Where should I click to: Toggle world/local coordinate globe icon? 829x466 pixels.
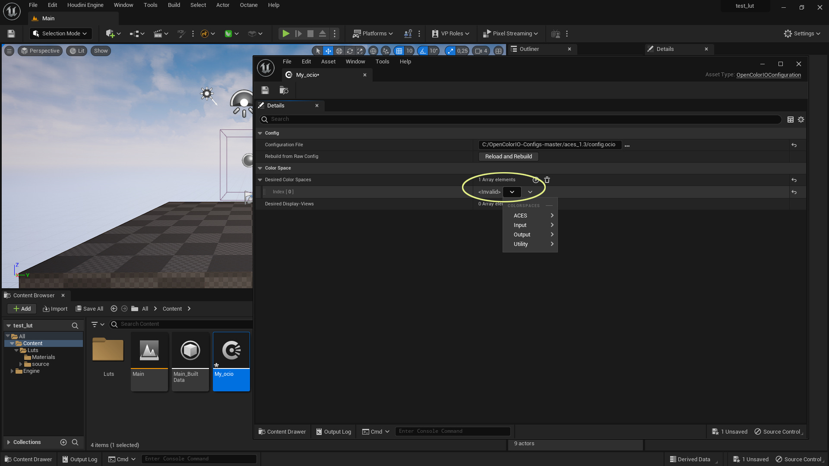click(373, 51)
